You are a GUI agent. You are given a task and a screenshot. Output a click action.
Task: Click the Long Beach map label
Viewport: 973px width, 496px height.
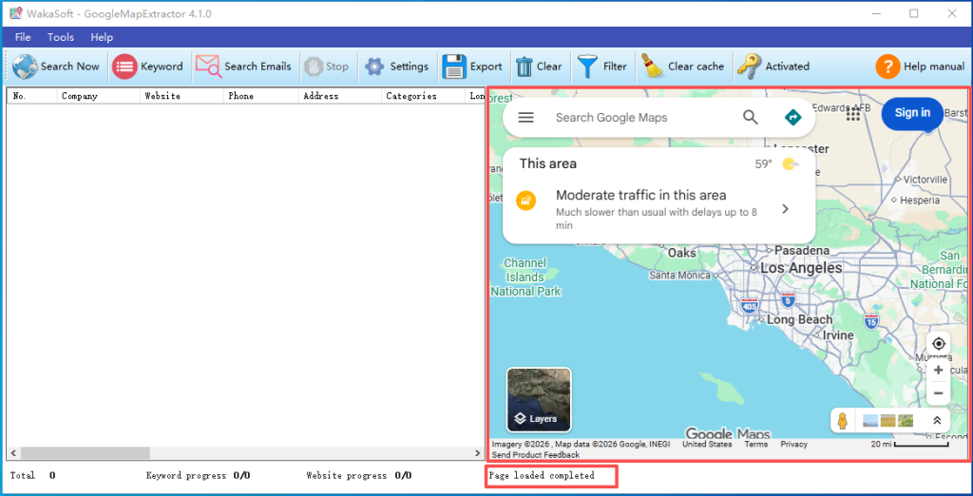click(799, 319)
